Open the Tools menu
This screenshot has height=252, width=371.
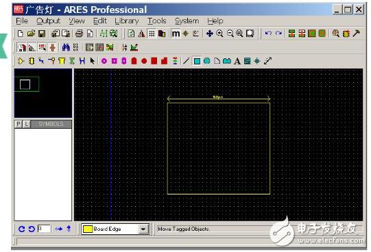coord(157,21)
